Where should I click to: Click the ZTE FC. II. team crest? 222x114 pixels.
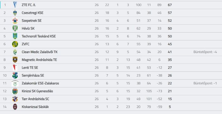coord(15,5)
